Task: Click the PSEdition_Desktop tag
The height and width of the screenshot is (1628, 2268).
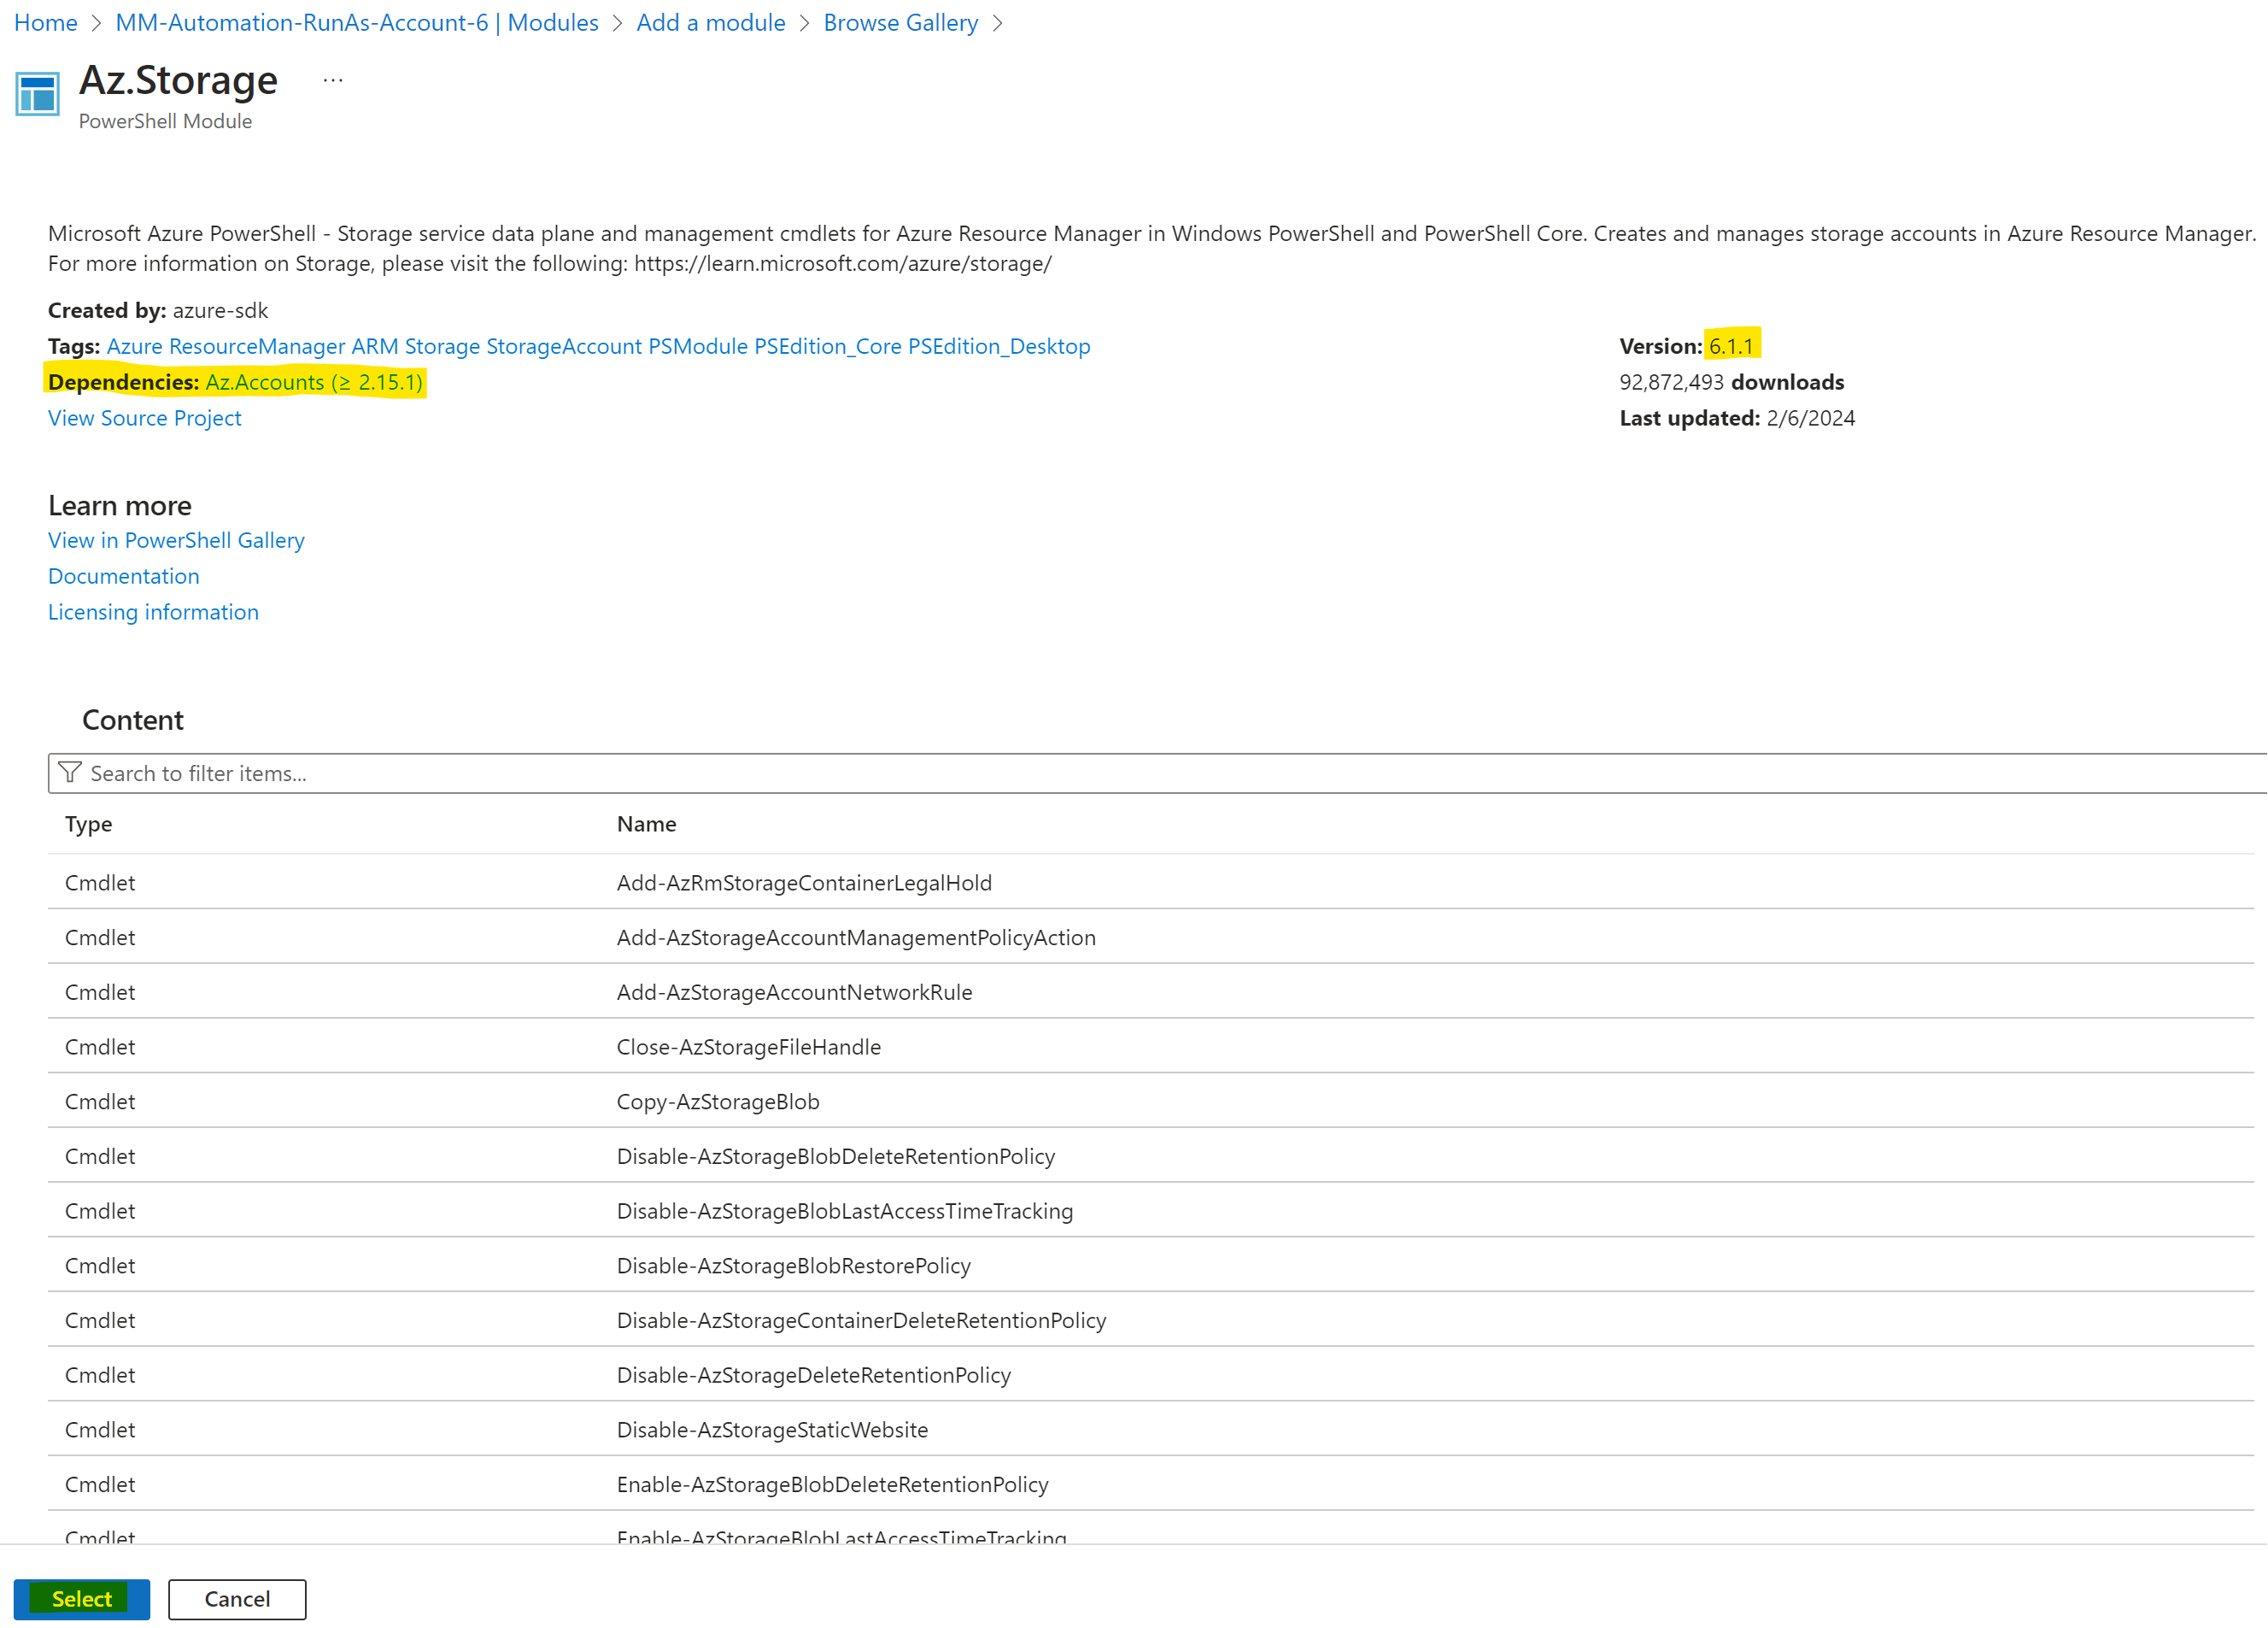Action: pos(999,346)
